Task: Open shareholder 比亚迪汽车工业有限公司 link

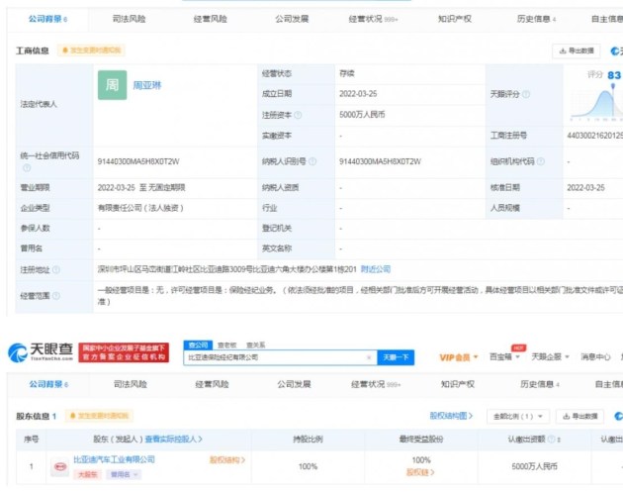Action: pos(114,459)
